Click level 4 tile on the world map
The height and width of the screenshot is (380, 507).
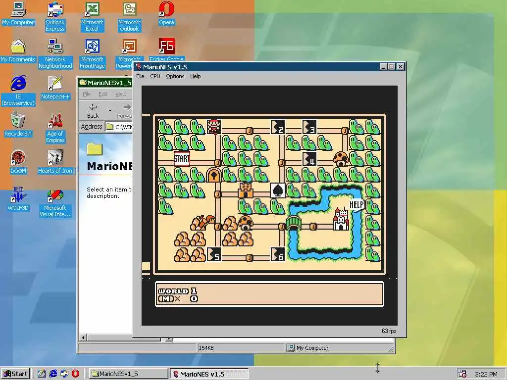(309, 159)
